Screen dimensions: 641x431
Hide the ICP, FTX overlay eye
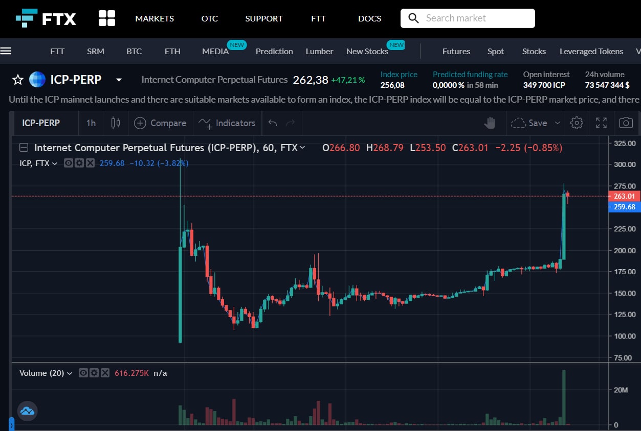point(69,163)
